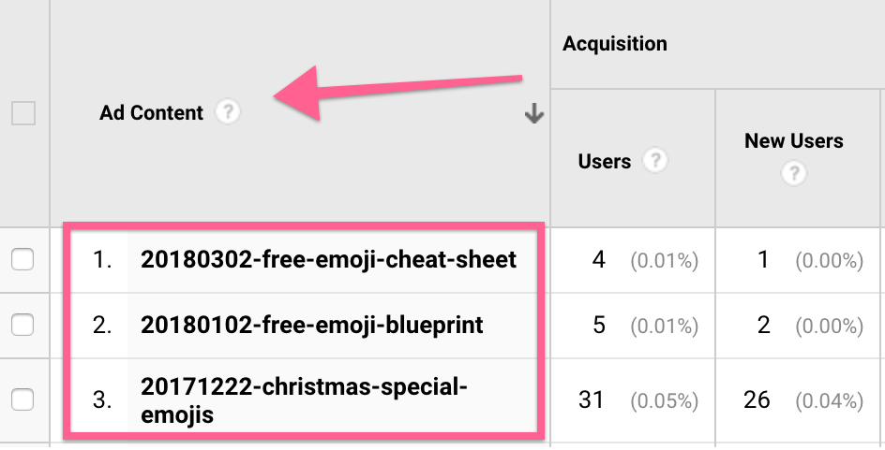Open the 20180102-free-emoji-blueprint link

coord(311,325)
